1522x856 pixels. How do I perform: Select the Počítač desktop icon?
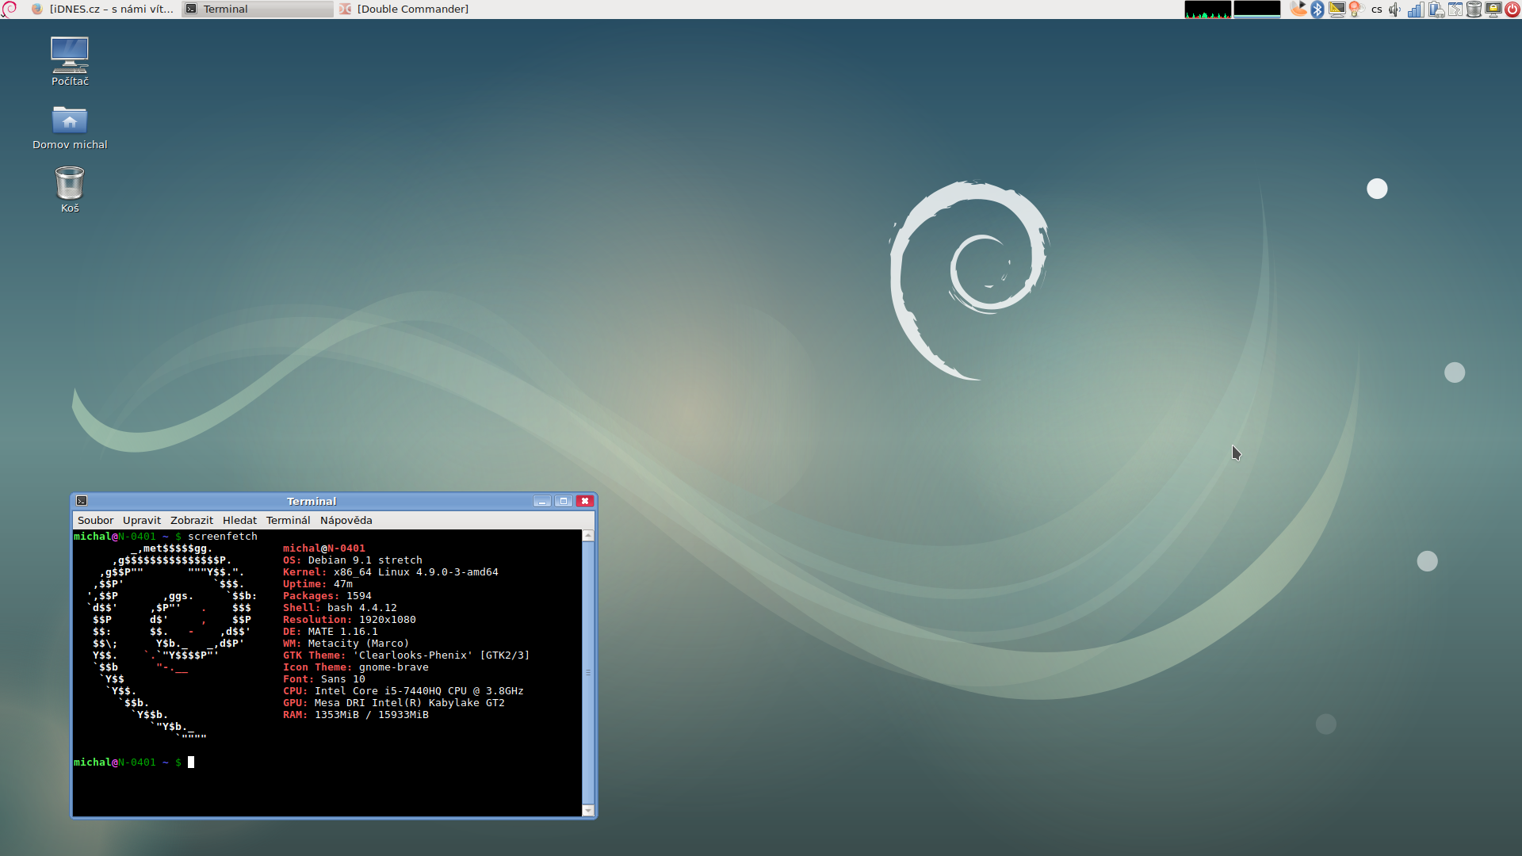(x=70, y=61)
